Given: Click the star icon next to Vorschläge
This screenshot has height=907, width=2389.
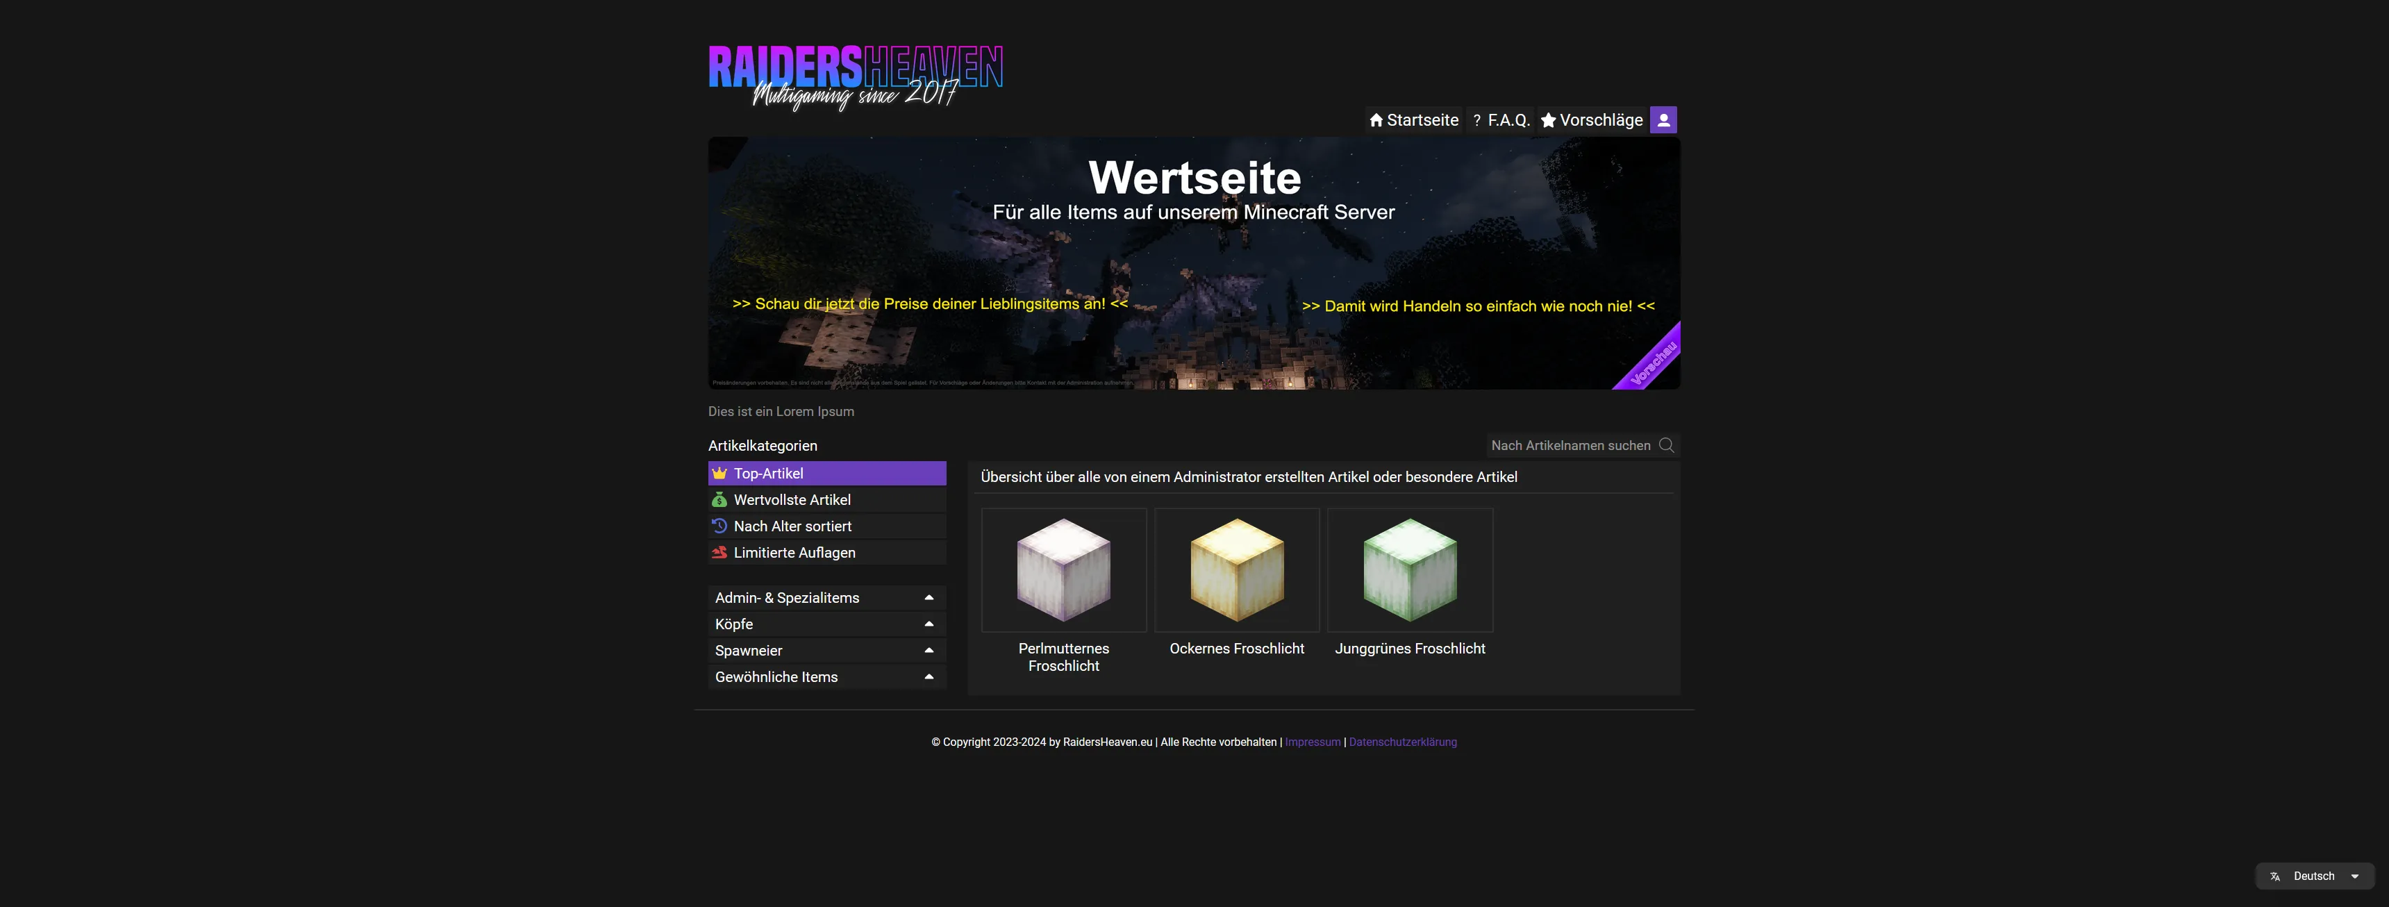Looking at the screenshot, I should [x=1548, y=119].
